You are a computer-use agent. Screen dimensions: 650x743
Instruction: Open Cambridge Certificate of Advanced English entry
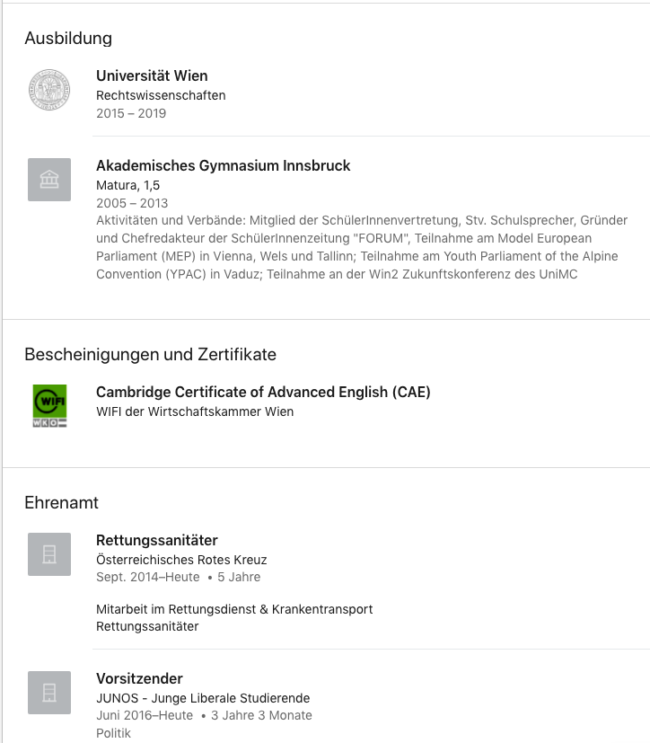point(263,393)
